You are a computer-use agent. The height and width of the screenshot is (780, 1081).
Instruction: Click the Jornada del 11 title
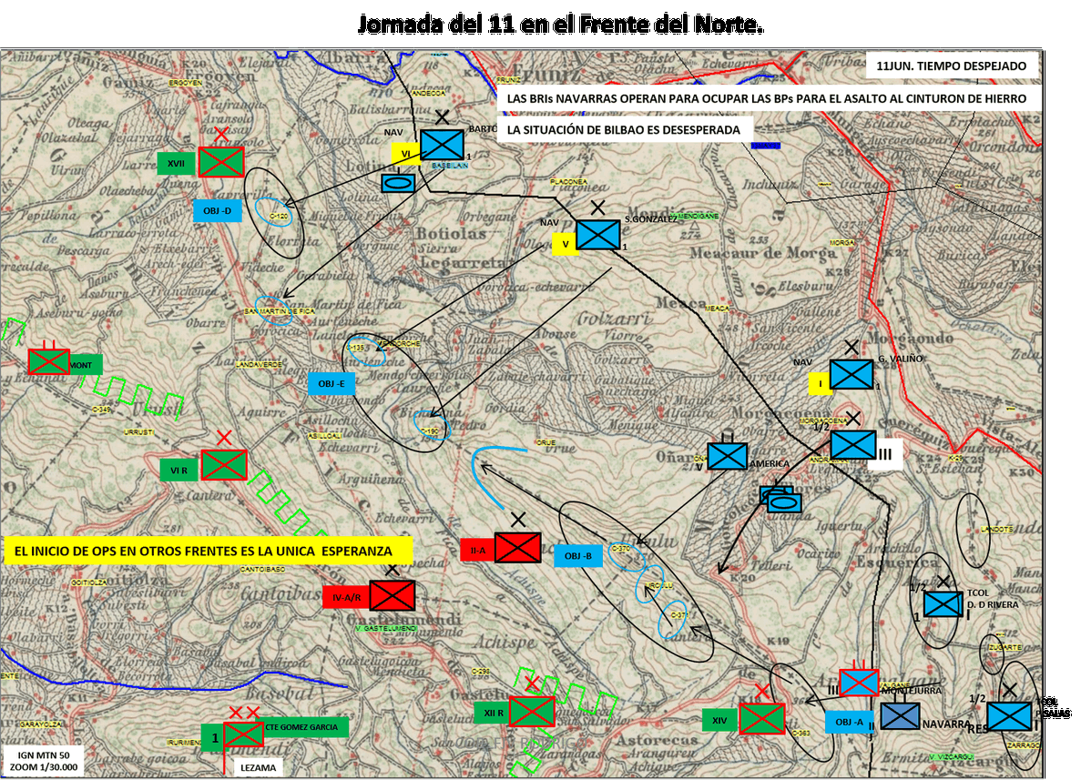click(560, 24)
